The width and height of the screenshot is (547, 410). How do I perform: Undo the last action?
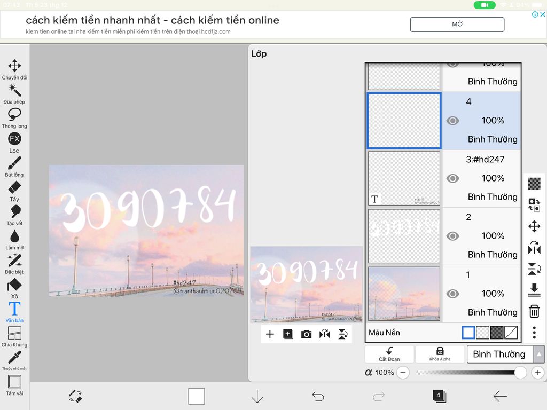pyautogui.click(x=318, y=397)
